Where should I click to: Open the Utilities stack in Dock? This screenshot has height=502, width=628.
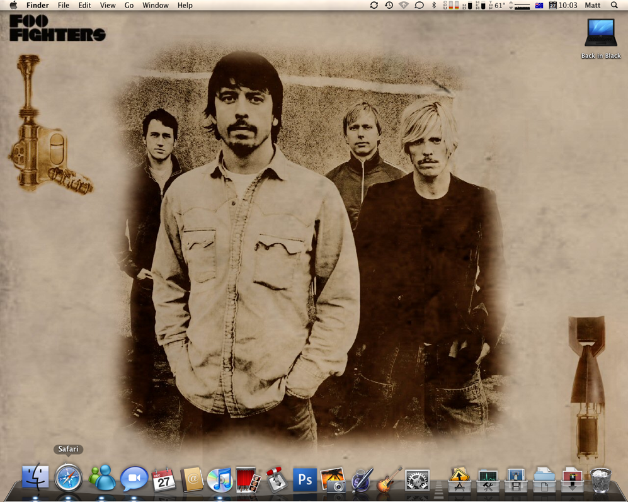pyautogui.click(x=488, y=481)
